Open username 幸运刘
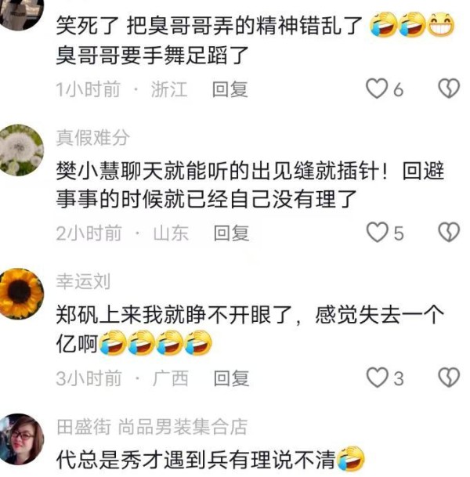 (83, 281)
